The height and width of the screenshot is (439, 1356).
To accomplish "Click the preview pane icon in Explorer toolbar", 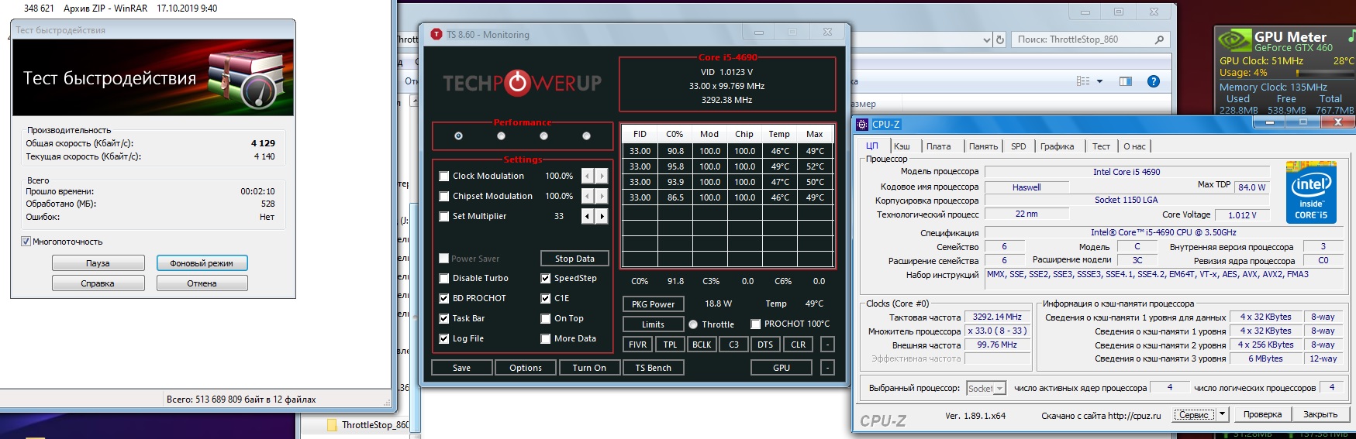I will click(1126, 81).
